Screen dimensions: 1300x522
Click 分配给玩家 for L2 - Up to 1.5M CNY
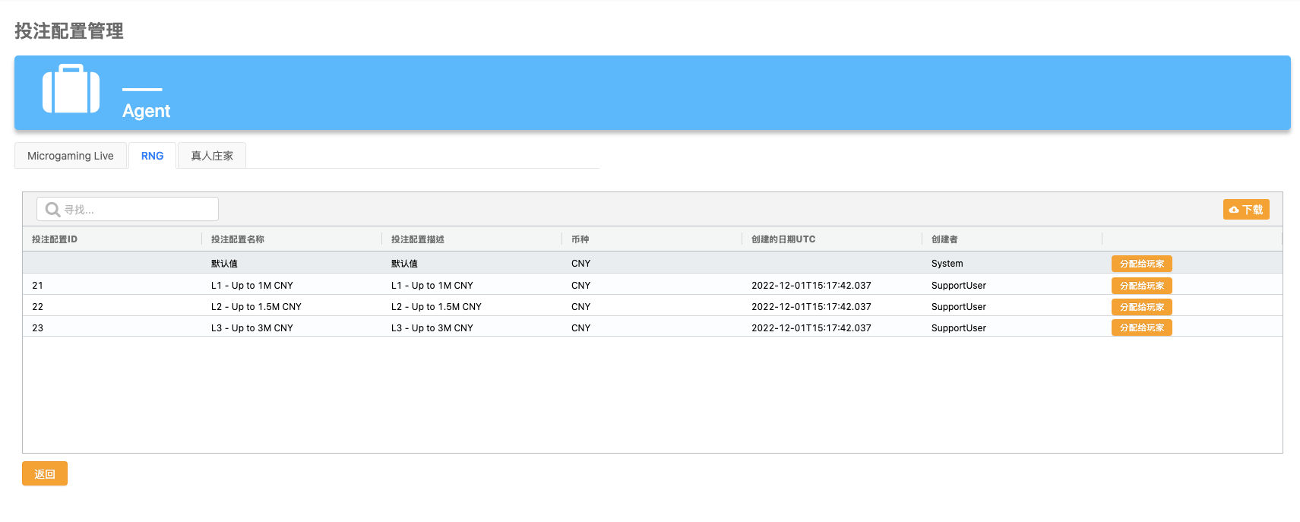1141,307
